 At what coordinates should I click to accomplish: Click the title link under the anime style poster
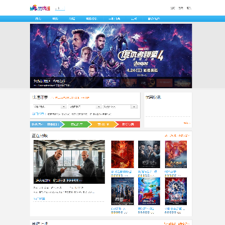tap(175, 209)
